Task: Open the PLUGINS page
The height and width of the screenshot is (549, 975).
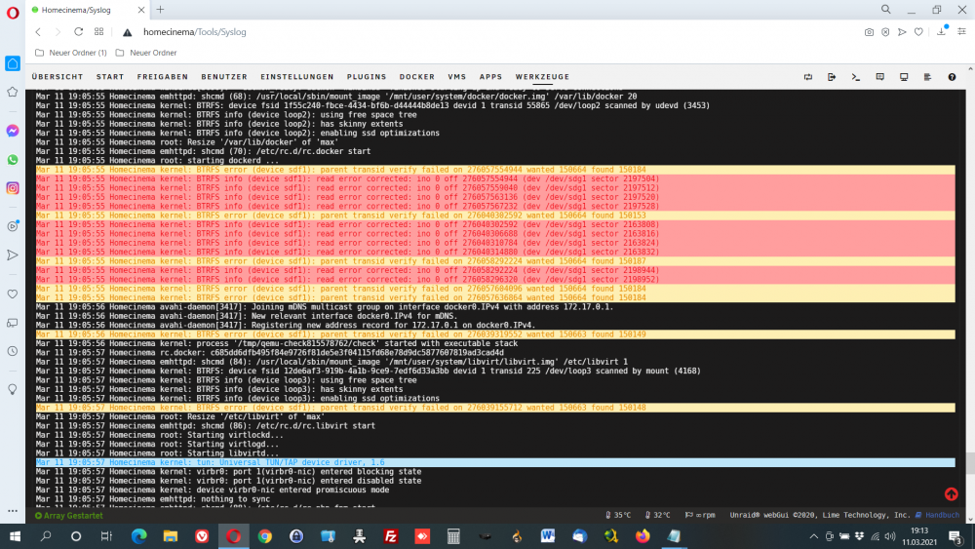Action: (367, 77)
